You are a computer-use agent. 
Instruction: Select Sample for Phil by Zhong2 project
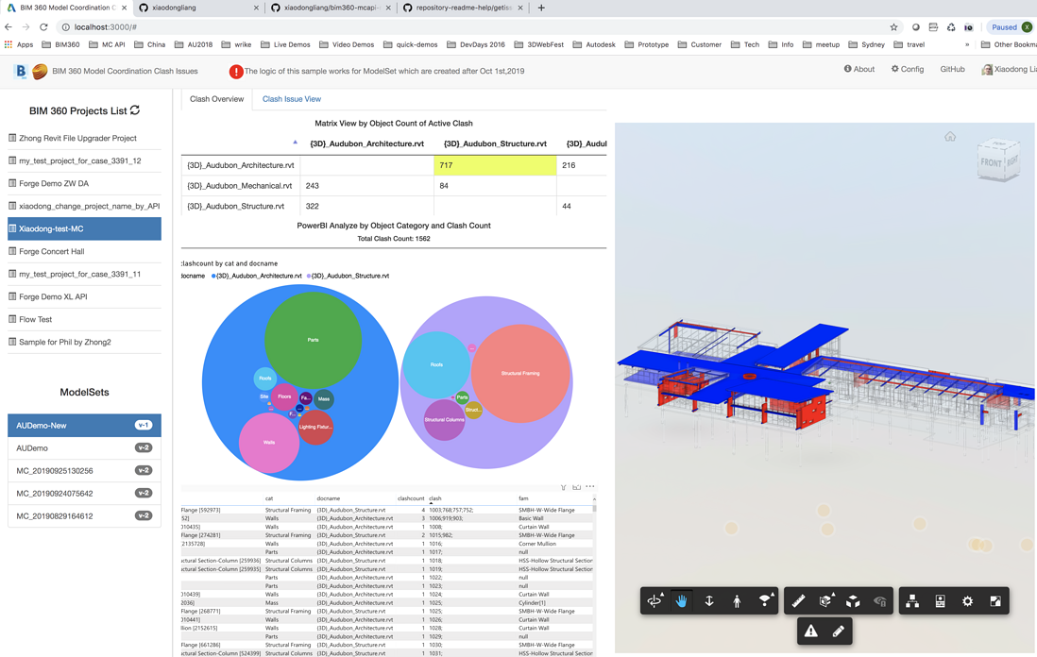click(85, 342)
